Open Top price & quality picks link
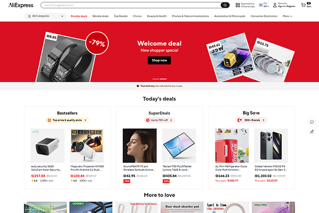The width and height of the screenshot is (319, 213). [x=68, y=120]
